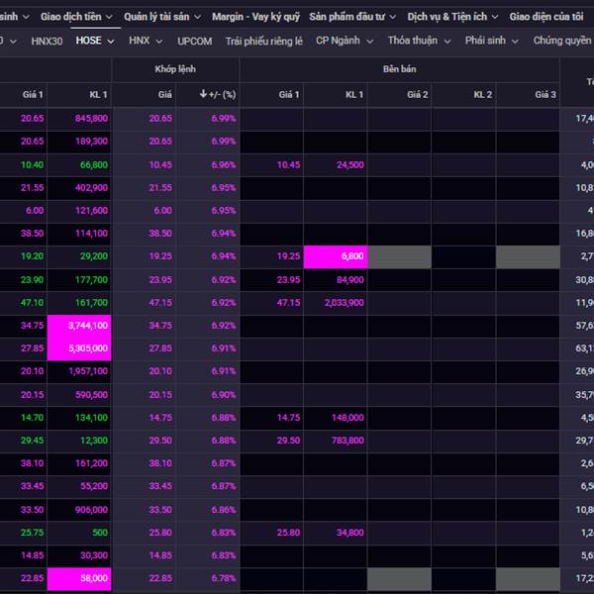594x594 pixels.
Task: Expand the Giao dịch tiền chevron
Action: [109, 17]
